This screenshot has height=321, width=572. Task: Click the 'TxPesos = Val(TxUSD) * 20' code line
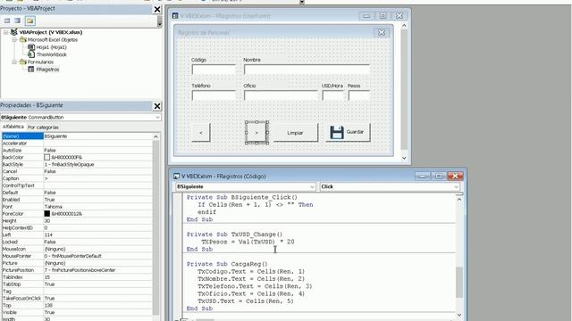248,242
